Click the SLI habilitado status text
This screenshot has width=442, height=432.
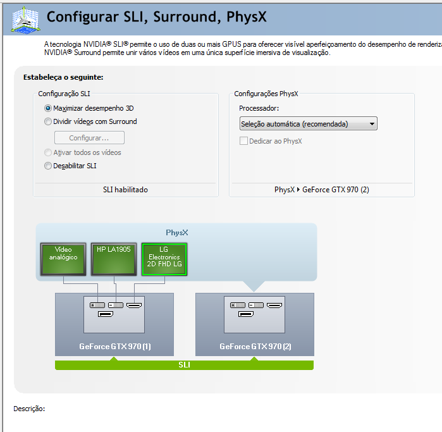click(x=125, y=190)
